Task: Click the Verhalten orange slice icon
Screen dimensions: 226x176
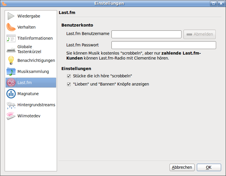Action: coord(11,27)
